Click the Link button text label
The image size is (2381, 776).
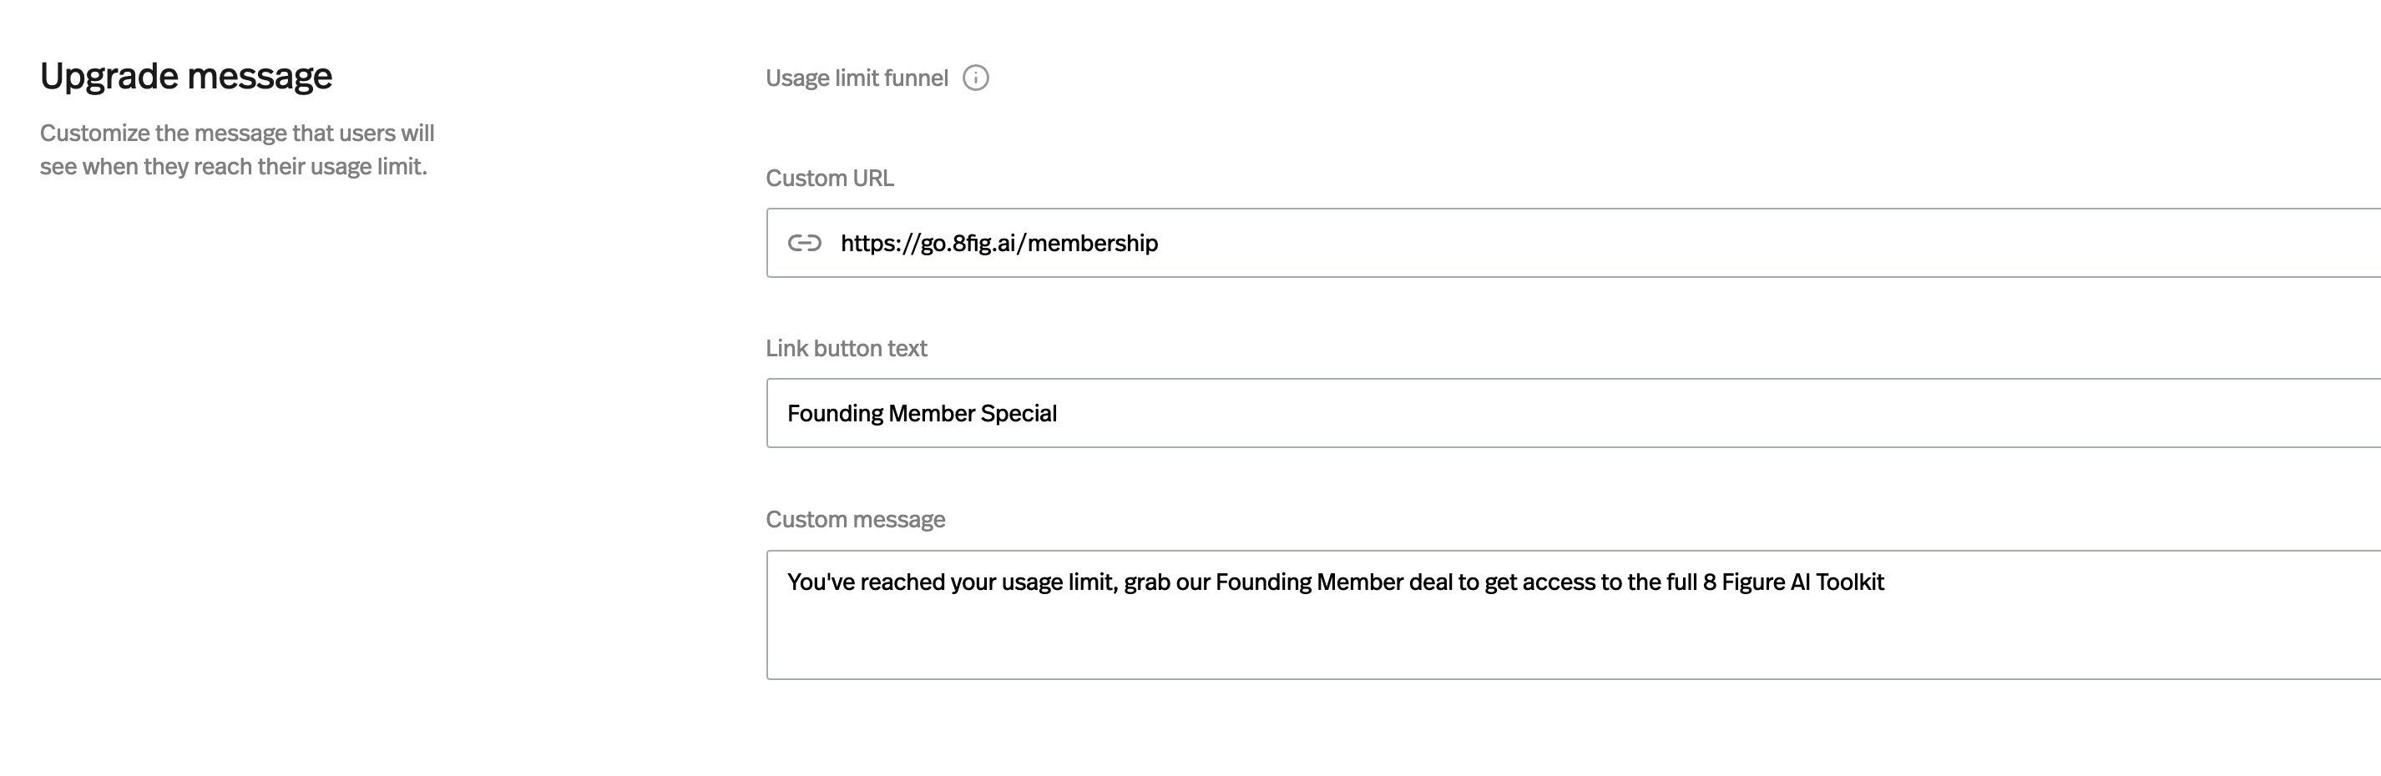click(x=846, y=348)
